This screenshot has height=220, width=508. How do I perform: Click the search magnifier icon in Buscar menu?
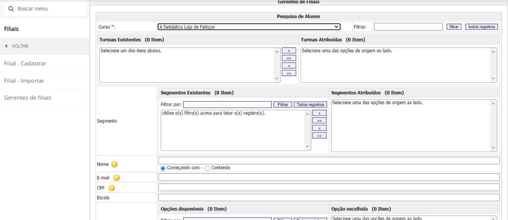11,9
